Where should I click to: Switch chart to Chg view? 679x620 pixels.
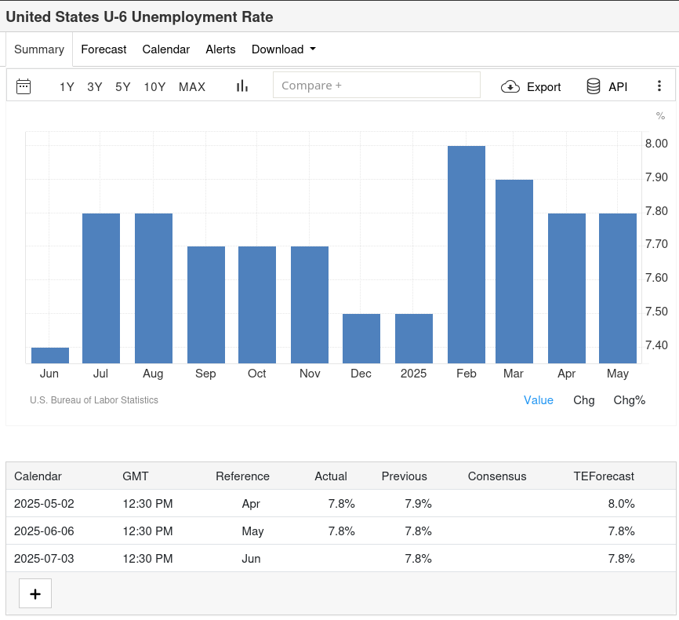pos(583,400)
